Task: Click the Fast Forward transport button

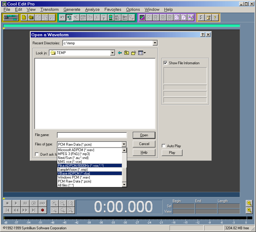Action: pyautogui.click(x=25, y=210)
